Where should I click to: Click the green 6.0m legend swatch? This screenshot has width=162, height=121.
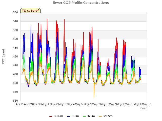pos(84,116)
